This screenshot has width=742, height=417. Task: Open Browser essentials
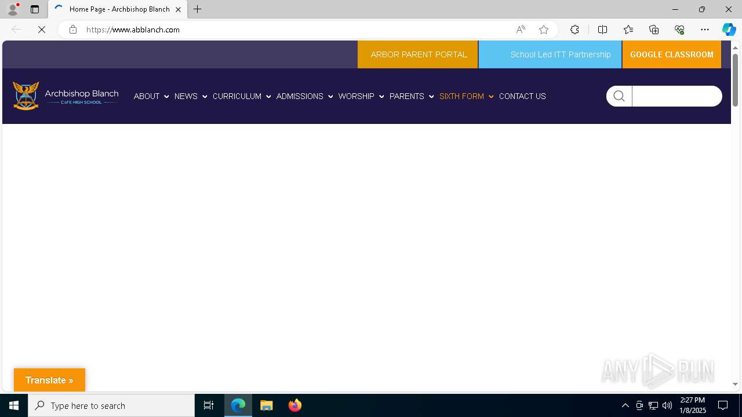(x=679, y=30)
